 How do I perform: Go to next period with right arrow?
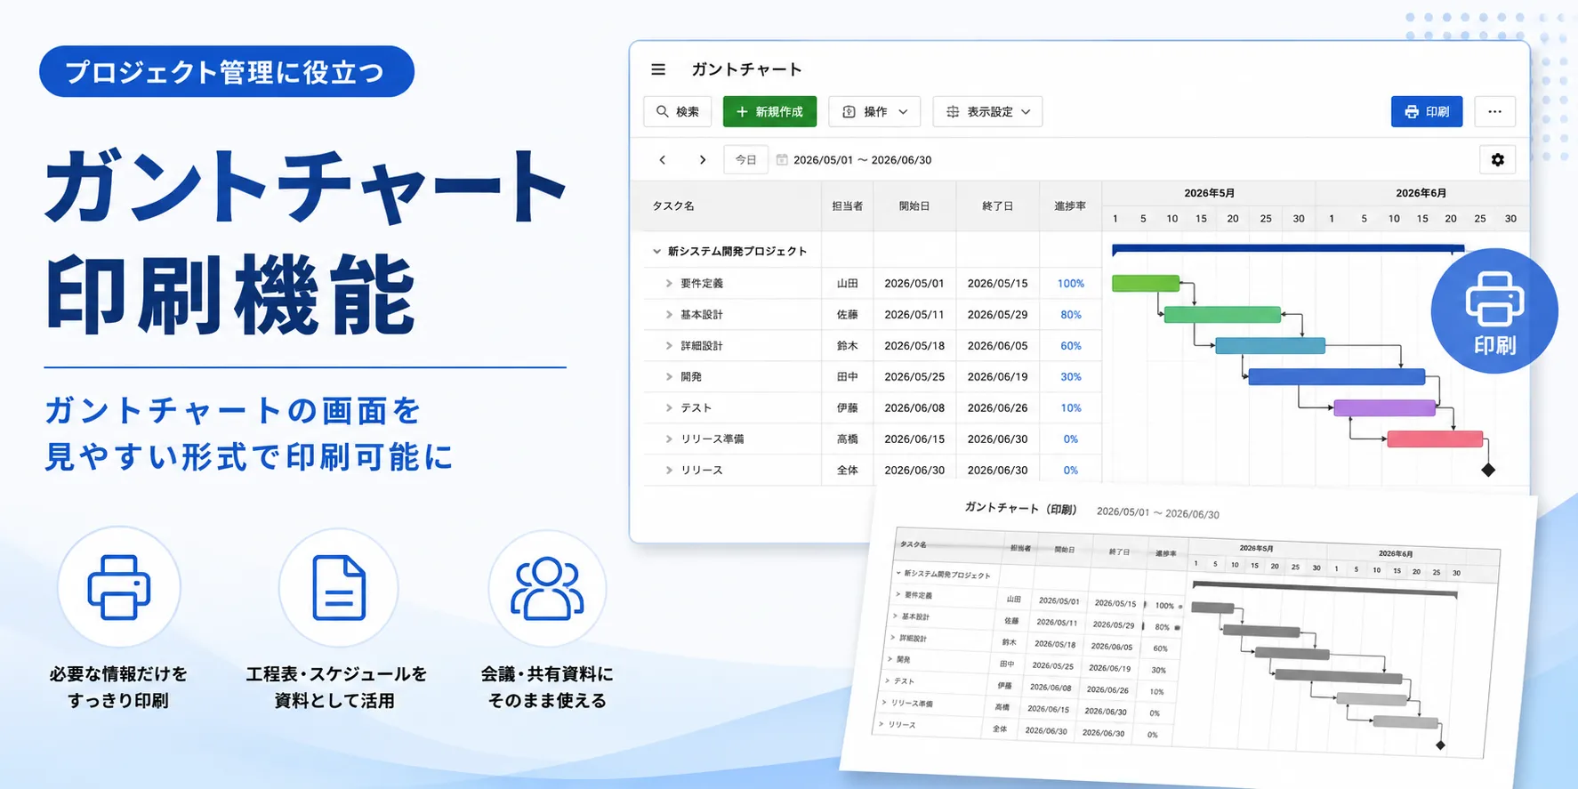(x=703, y=160)
